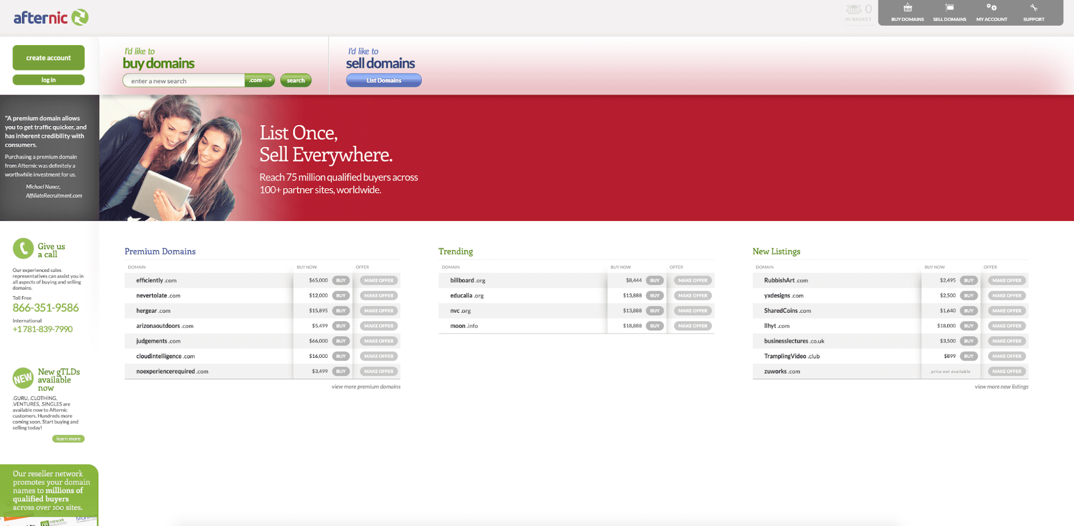Viewport: 1074px width, 526px height.
Task: Open the Support menu
Action: 1034,12
